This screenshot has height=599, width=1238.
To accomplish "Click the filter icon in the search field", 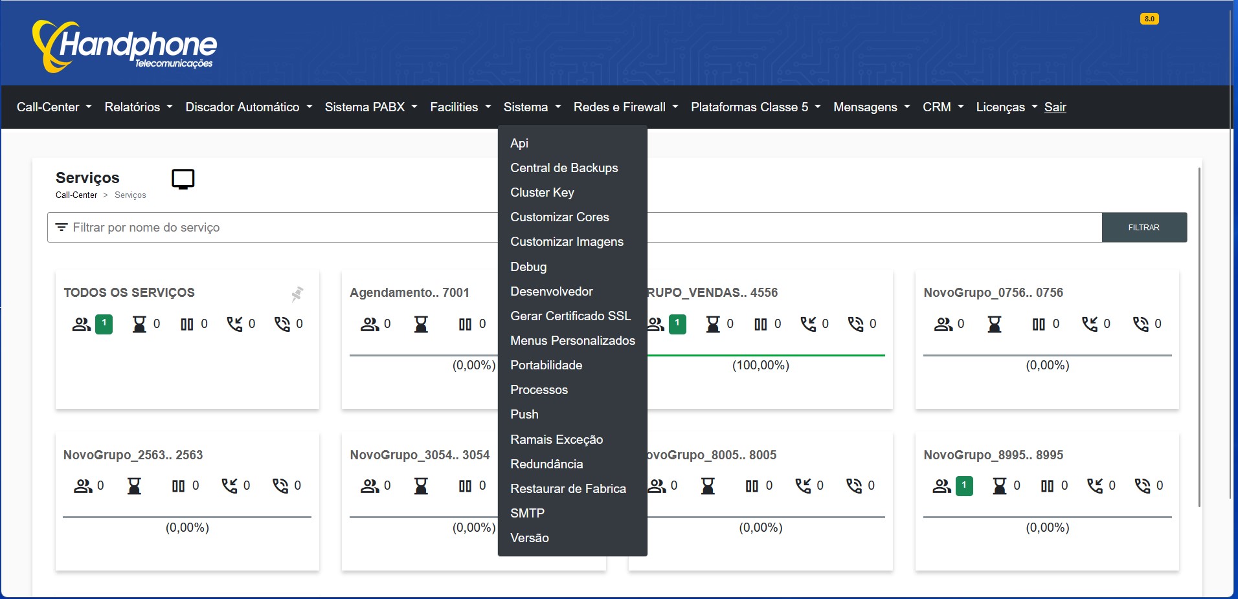I will 62,227.
